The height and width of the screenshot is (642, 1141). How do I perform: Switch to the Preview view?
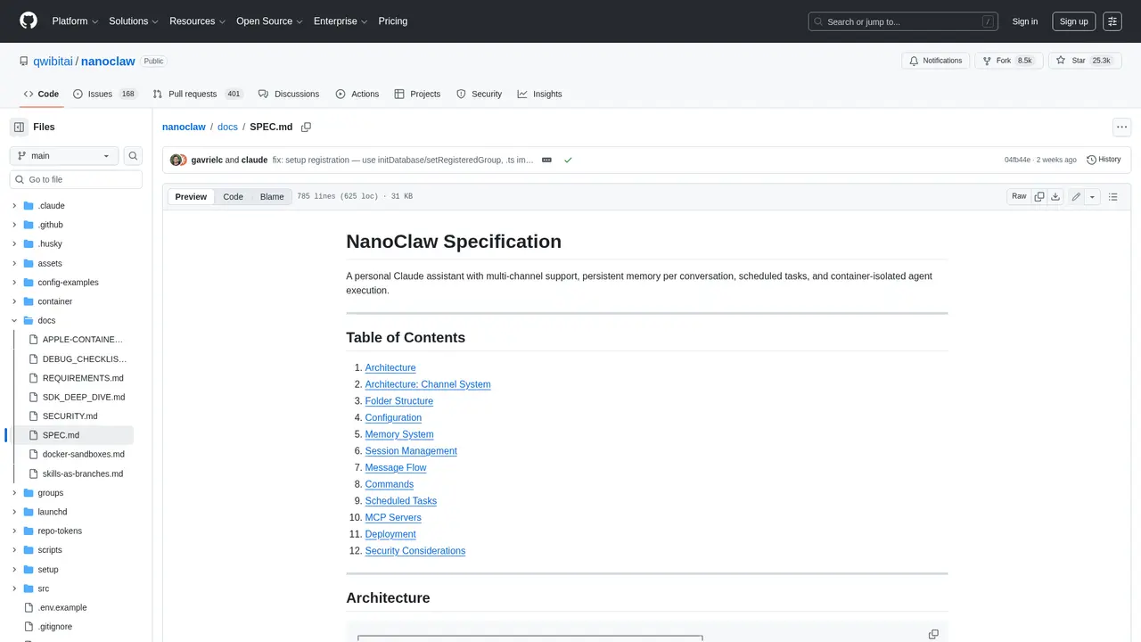click(x=191, y=196)
